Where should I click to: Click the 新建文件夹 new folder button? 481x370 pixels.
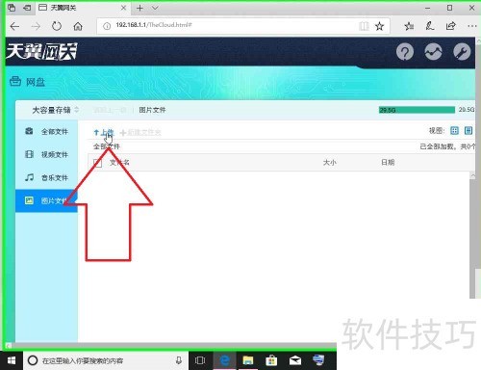(140, 132)
